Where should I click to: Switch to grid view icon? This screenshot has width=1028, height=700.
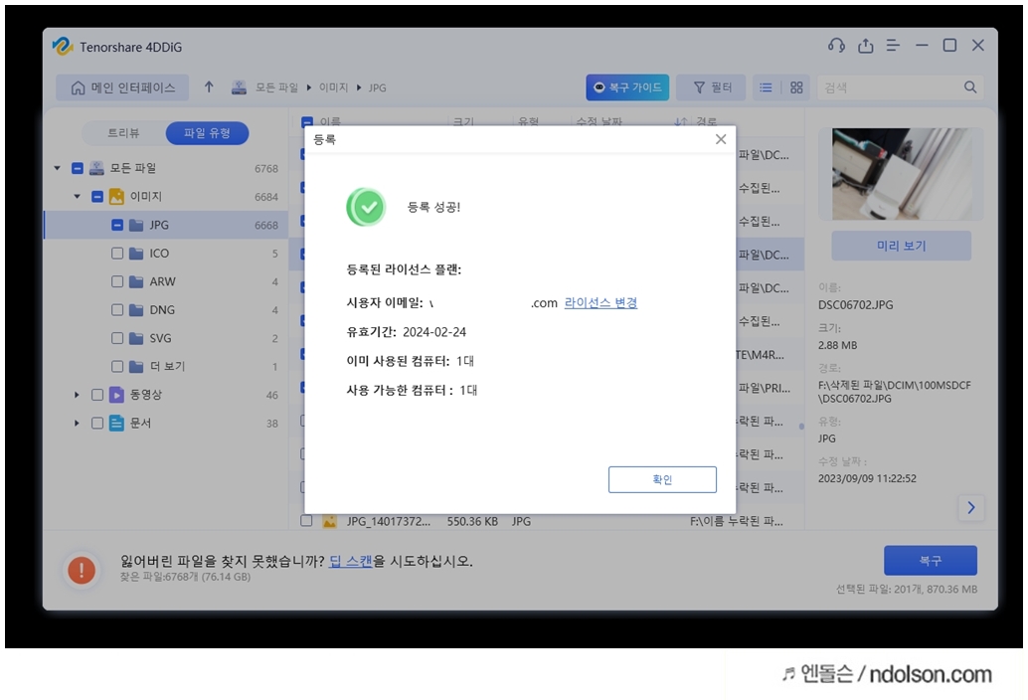coord(796,87)
